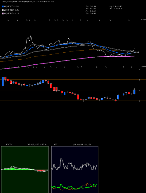Click the 'ADX' panel heading

pyautogui.click(x=56, y=144)
